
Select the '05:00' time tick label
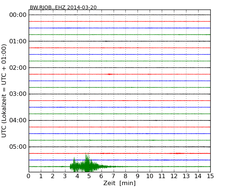click(18, 147)
